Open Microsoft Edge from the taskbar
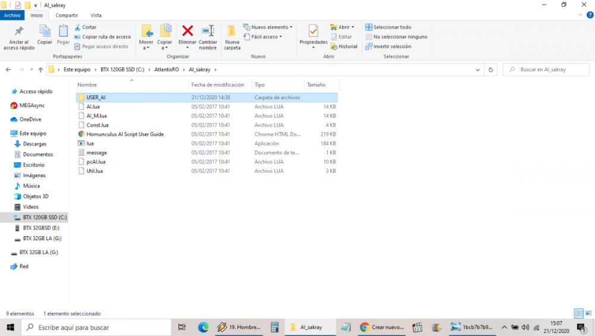This screenshot has width=595, height=336. click(203, 327)
